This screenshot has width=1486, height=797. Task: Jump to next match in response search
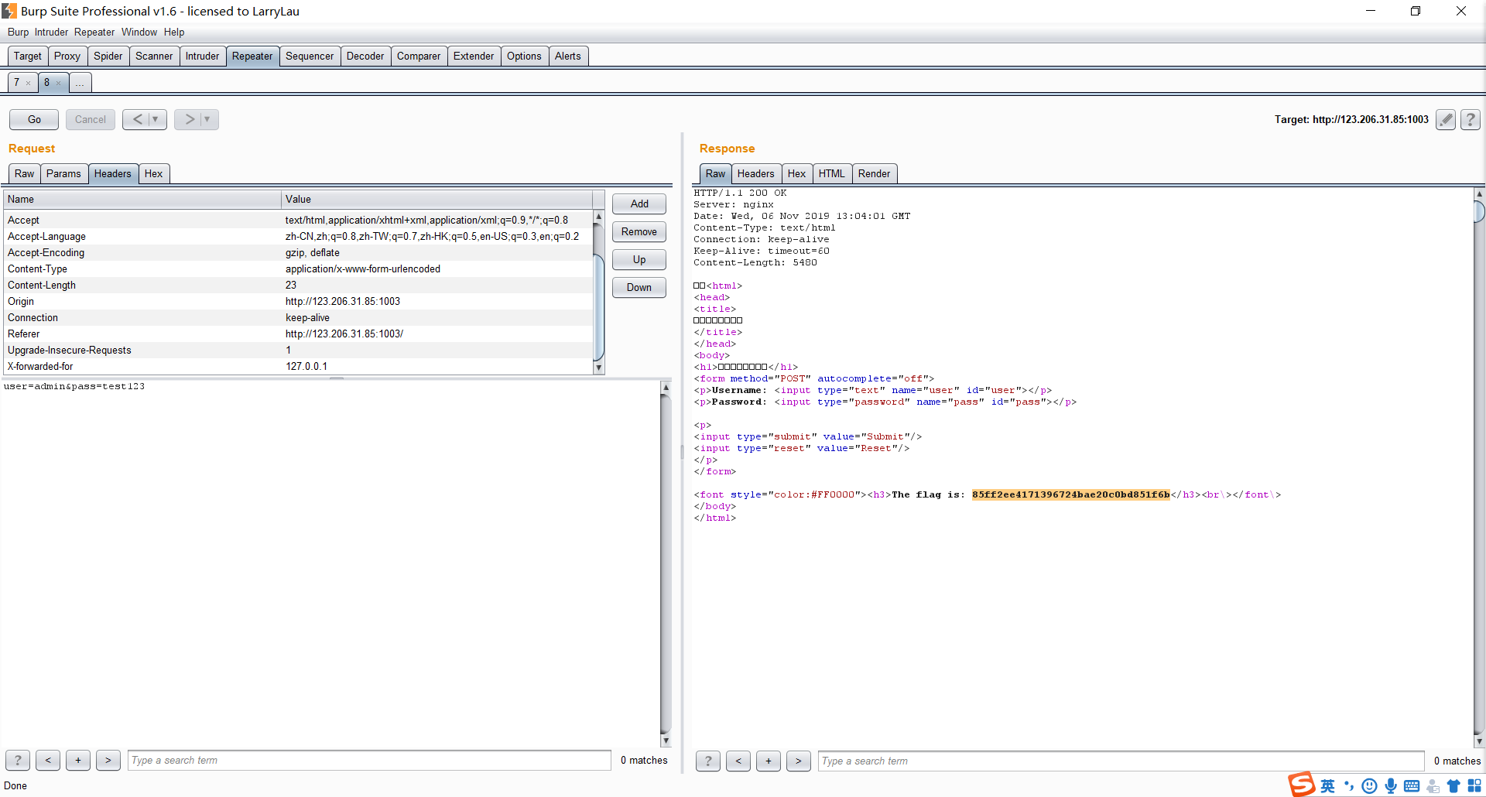[799, 761]
